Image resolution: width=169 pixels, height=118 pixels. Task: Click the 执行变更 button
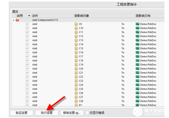47,113
